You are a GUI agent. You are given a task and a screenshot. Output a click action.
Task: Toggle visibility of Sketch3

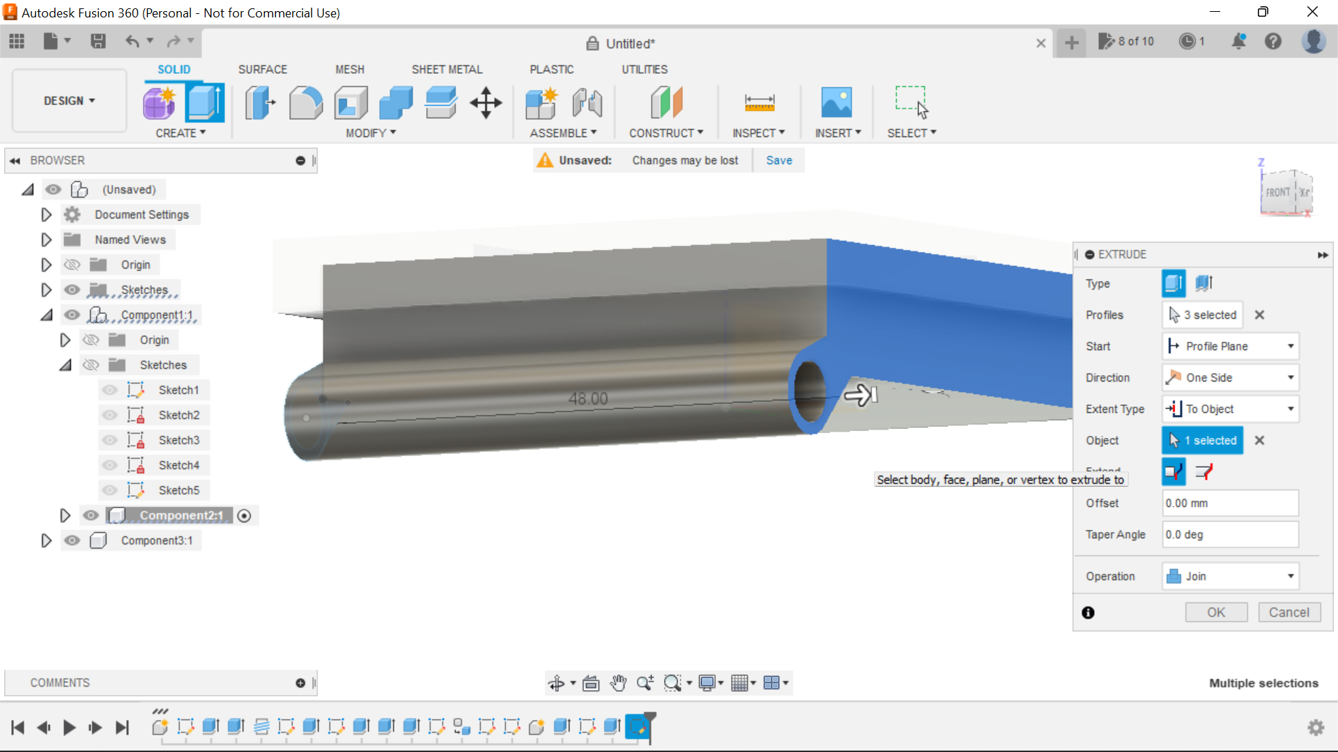click(110, 440)
